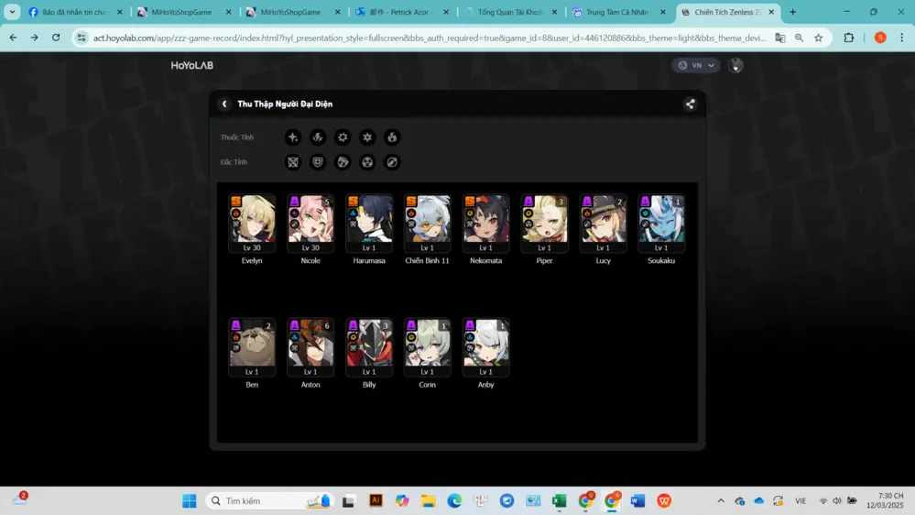
Task: Switch to the Trung Tâm Cá Nhân tab
Action: [x=620, y=12]
